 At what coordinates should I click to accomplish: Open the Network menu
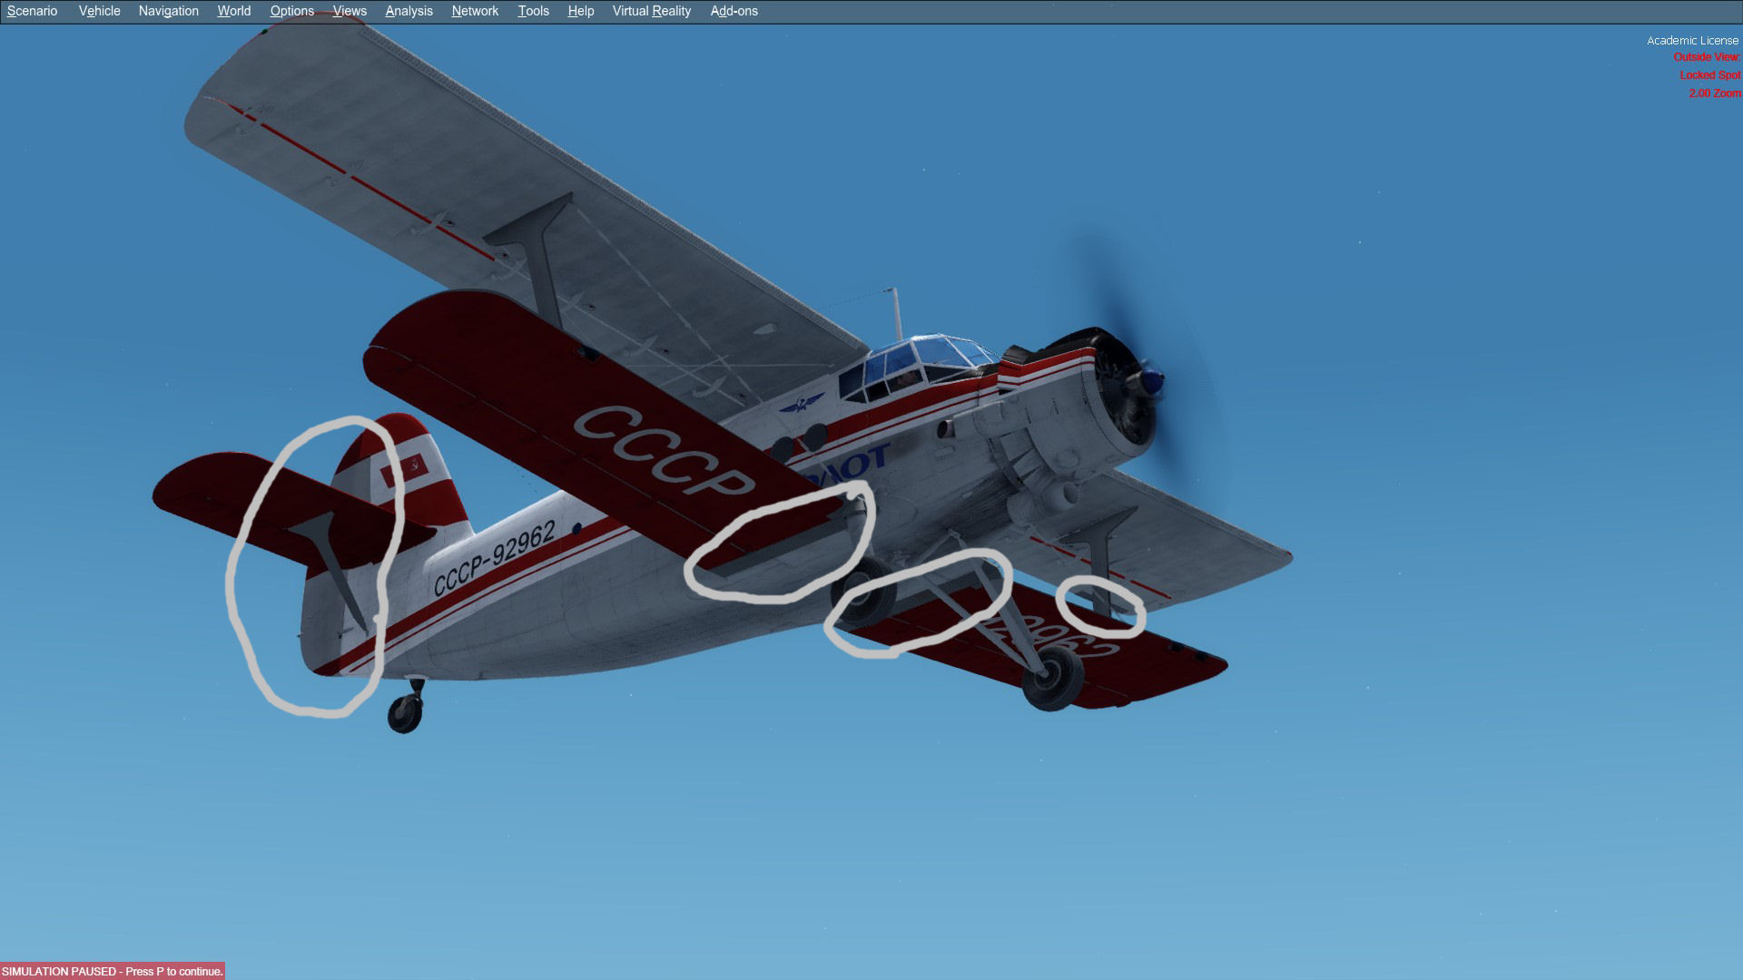pos(475,11)
